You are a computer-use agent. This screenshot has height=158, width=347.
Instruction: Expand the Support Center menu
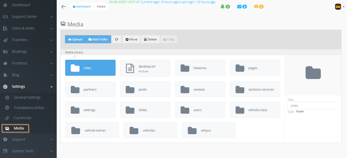tap(28, 17)
